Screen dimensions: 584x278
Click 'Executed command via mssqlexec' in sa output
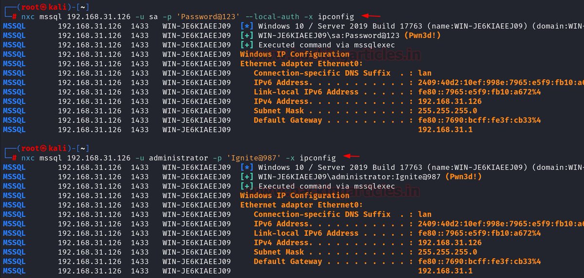pyautogui.click(x=327, y=45)
